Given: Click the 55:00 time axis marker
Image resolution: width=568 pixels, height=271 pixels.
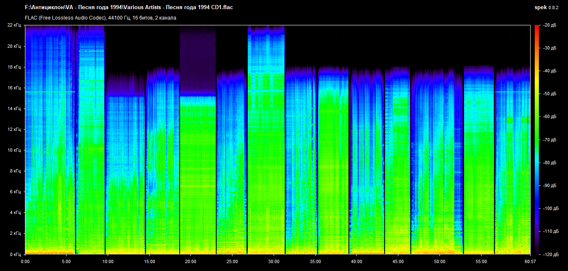Looking at the screenshot, I should (481, 261).
